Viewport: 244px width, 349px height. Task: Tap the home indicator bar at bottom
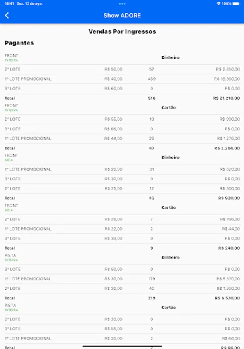tap(122, 346)
